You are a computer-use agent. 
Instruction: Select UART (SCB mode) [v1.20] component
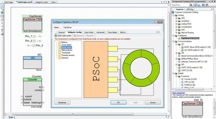click(192, 67)
